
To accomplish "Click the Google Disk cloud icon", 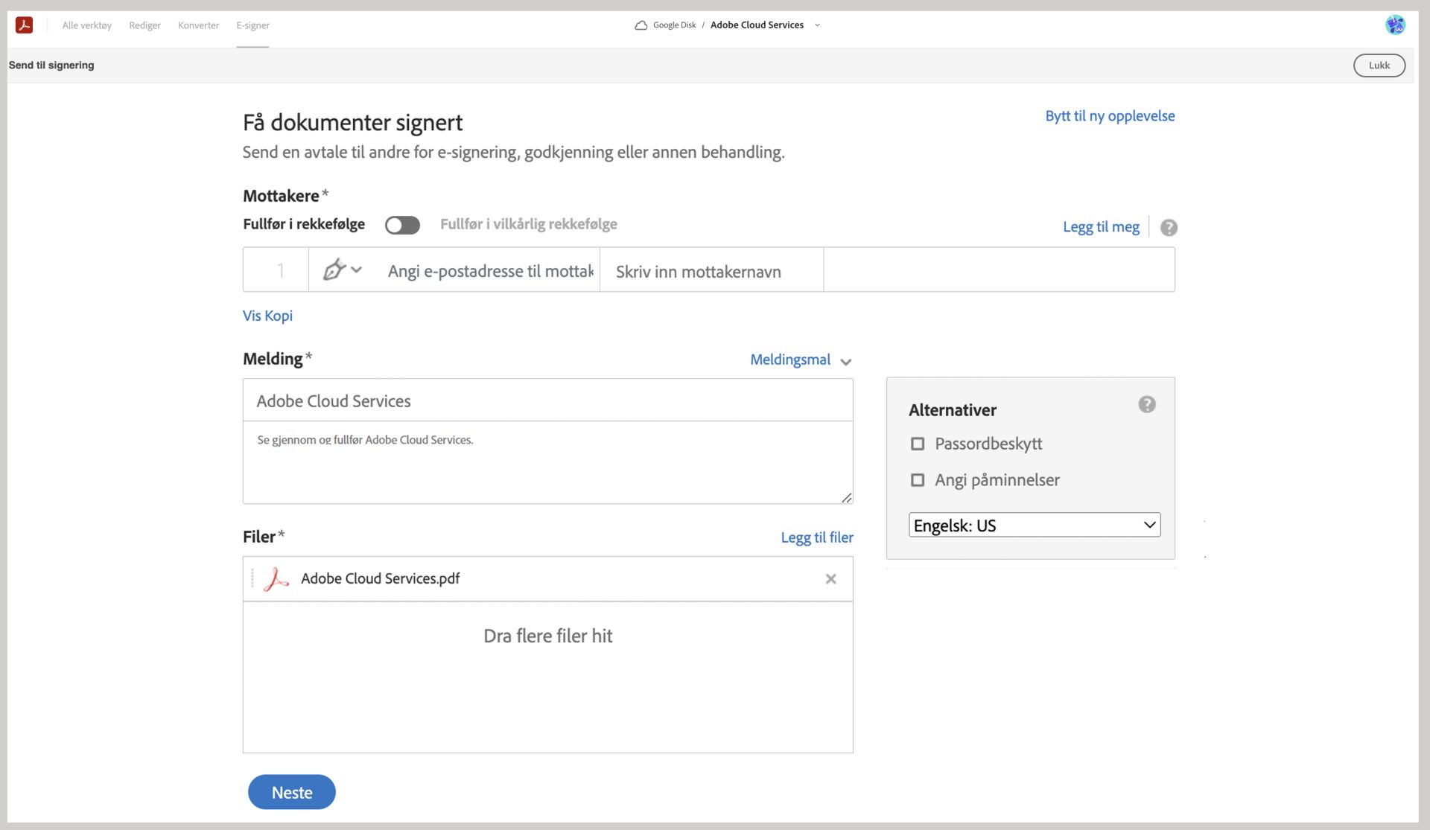I will pos(641,25).
